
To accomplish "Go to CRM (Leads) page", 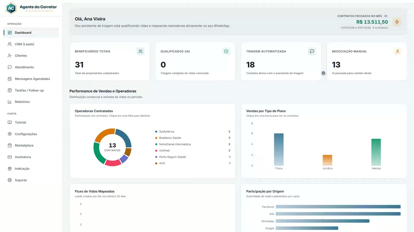I will click(x=31, y=44).
